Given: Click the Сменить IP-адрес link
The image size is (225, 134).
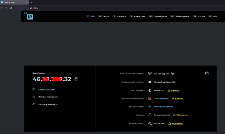Looking at the screenshot, I should click(x=47, y=90).
